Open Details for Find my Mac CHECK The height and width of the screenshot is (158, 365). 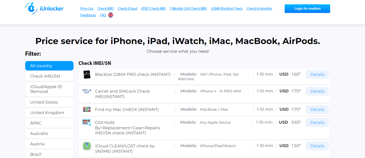(x=317, y=109)
